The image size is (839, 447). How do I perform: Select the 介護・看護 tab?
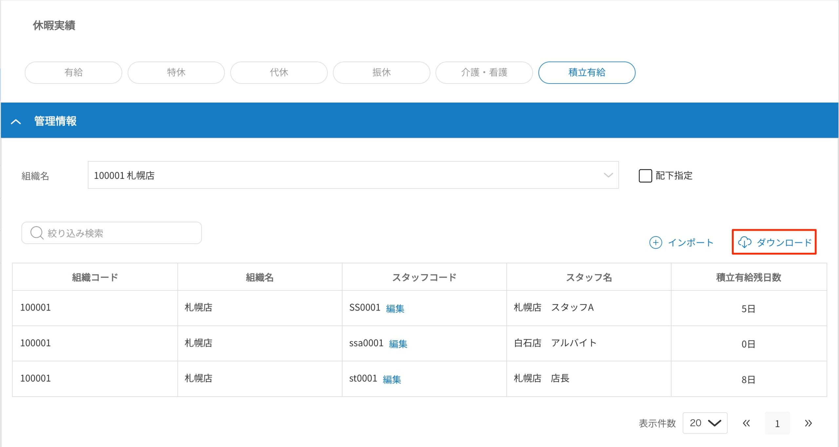click(x=484, y=73)
